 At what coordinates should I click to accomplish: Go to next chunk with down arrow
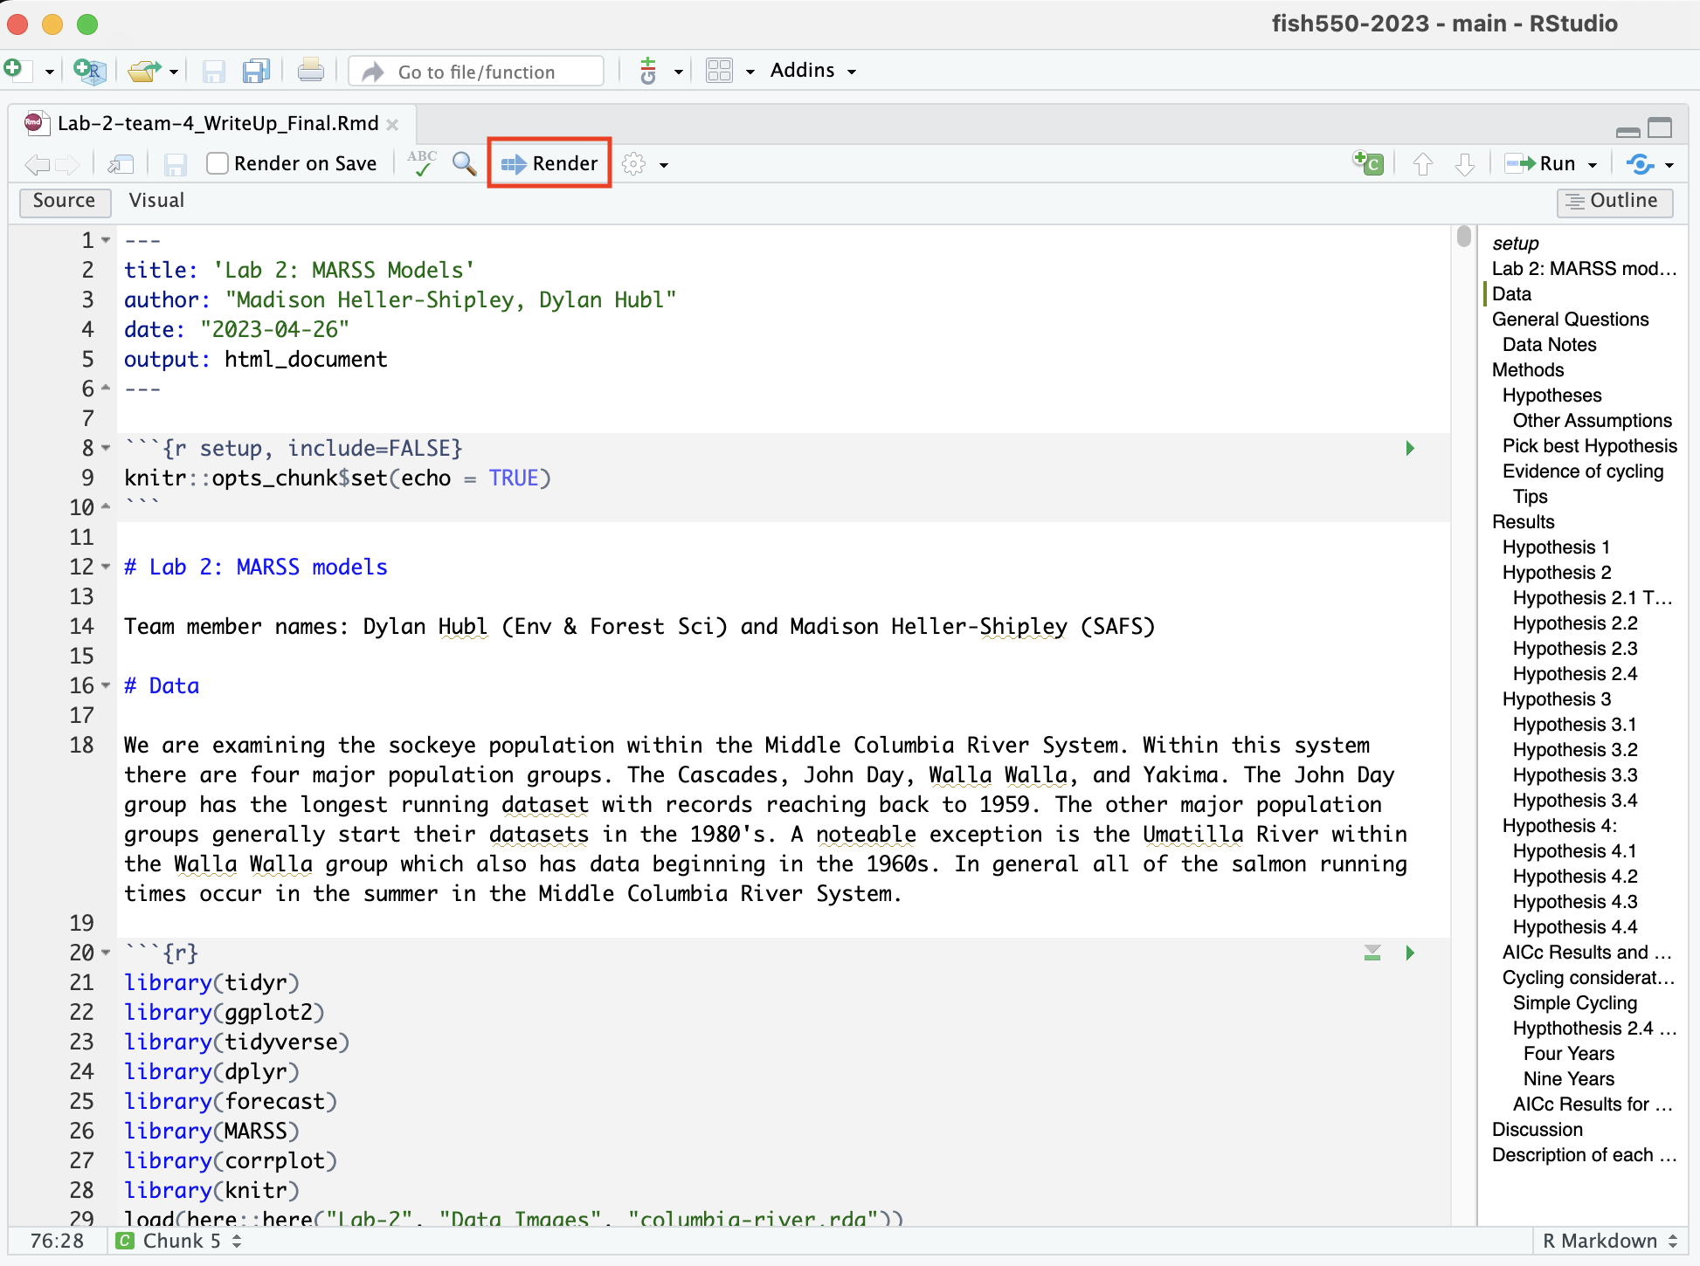click(1465, 163)
